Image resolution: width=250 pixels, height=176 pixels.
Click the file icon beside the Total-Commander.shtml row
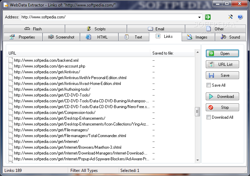[11, 136]
